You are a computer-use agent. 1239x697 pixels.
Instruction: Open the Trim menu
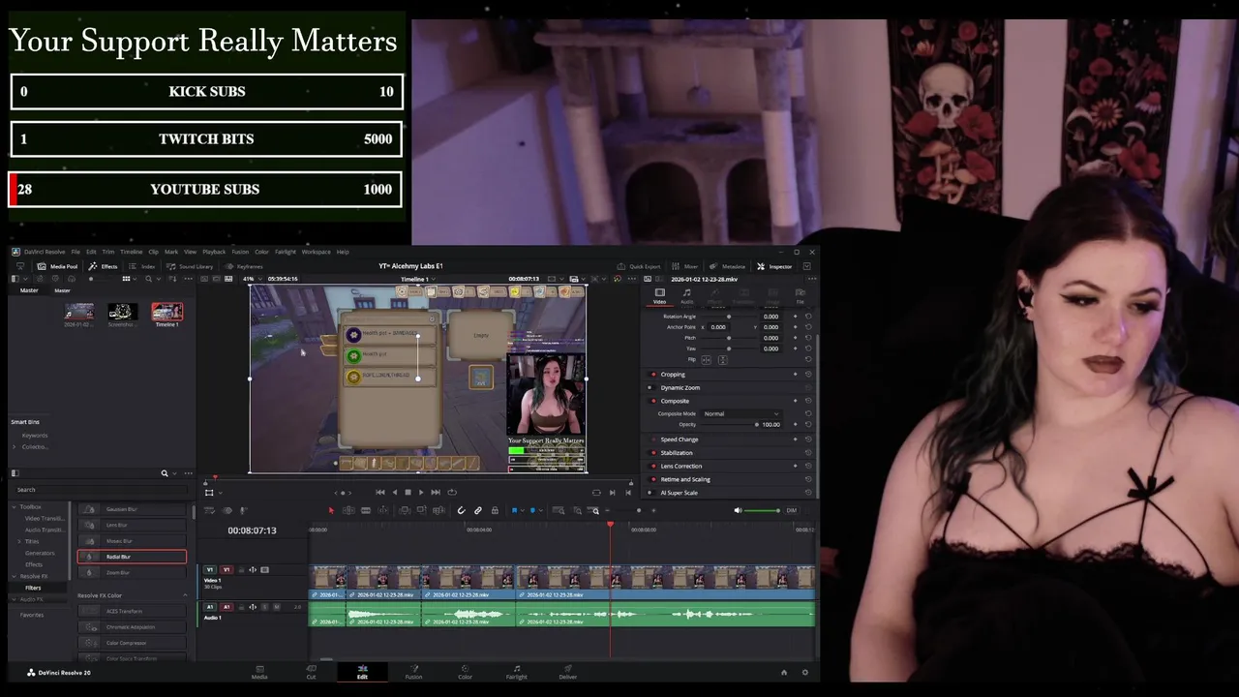[107, 252]
